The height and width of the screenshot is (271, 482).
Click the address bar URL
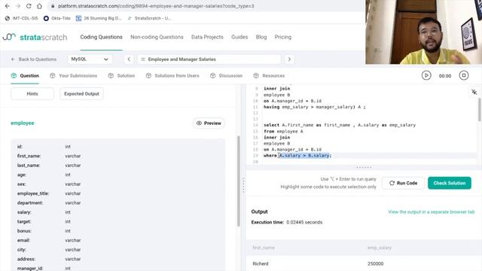(x=156, y=6)
